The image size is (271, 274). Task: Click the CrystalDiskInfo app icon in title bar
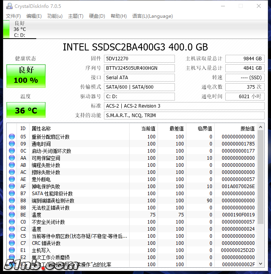[9, 6]
